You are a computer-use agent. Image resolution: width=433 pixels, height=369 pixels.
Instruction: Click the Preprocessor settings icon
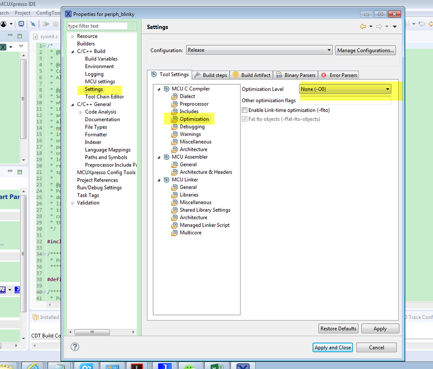175,104
